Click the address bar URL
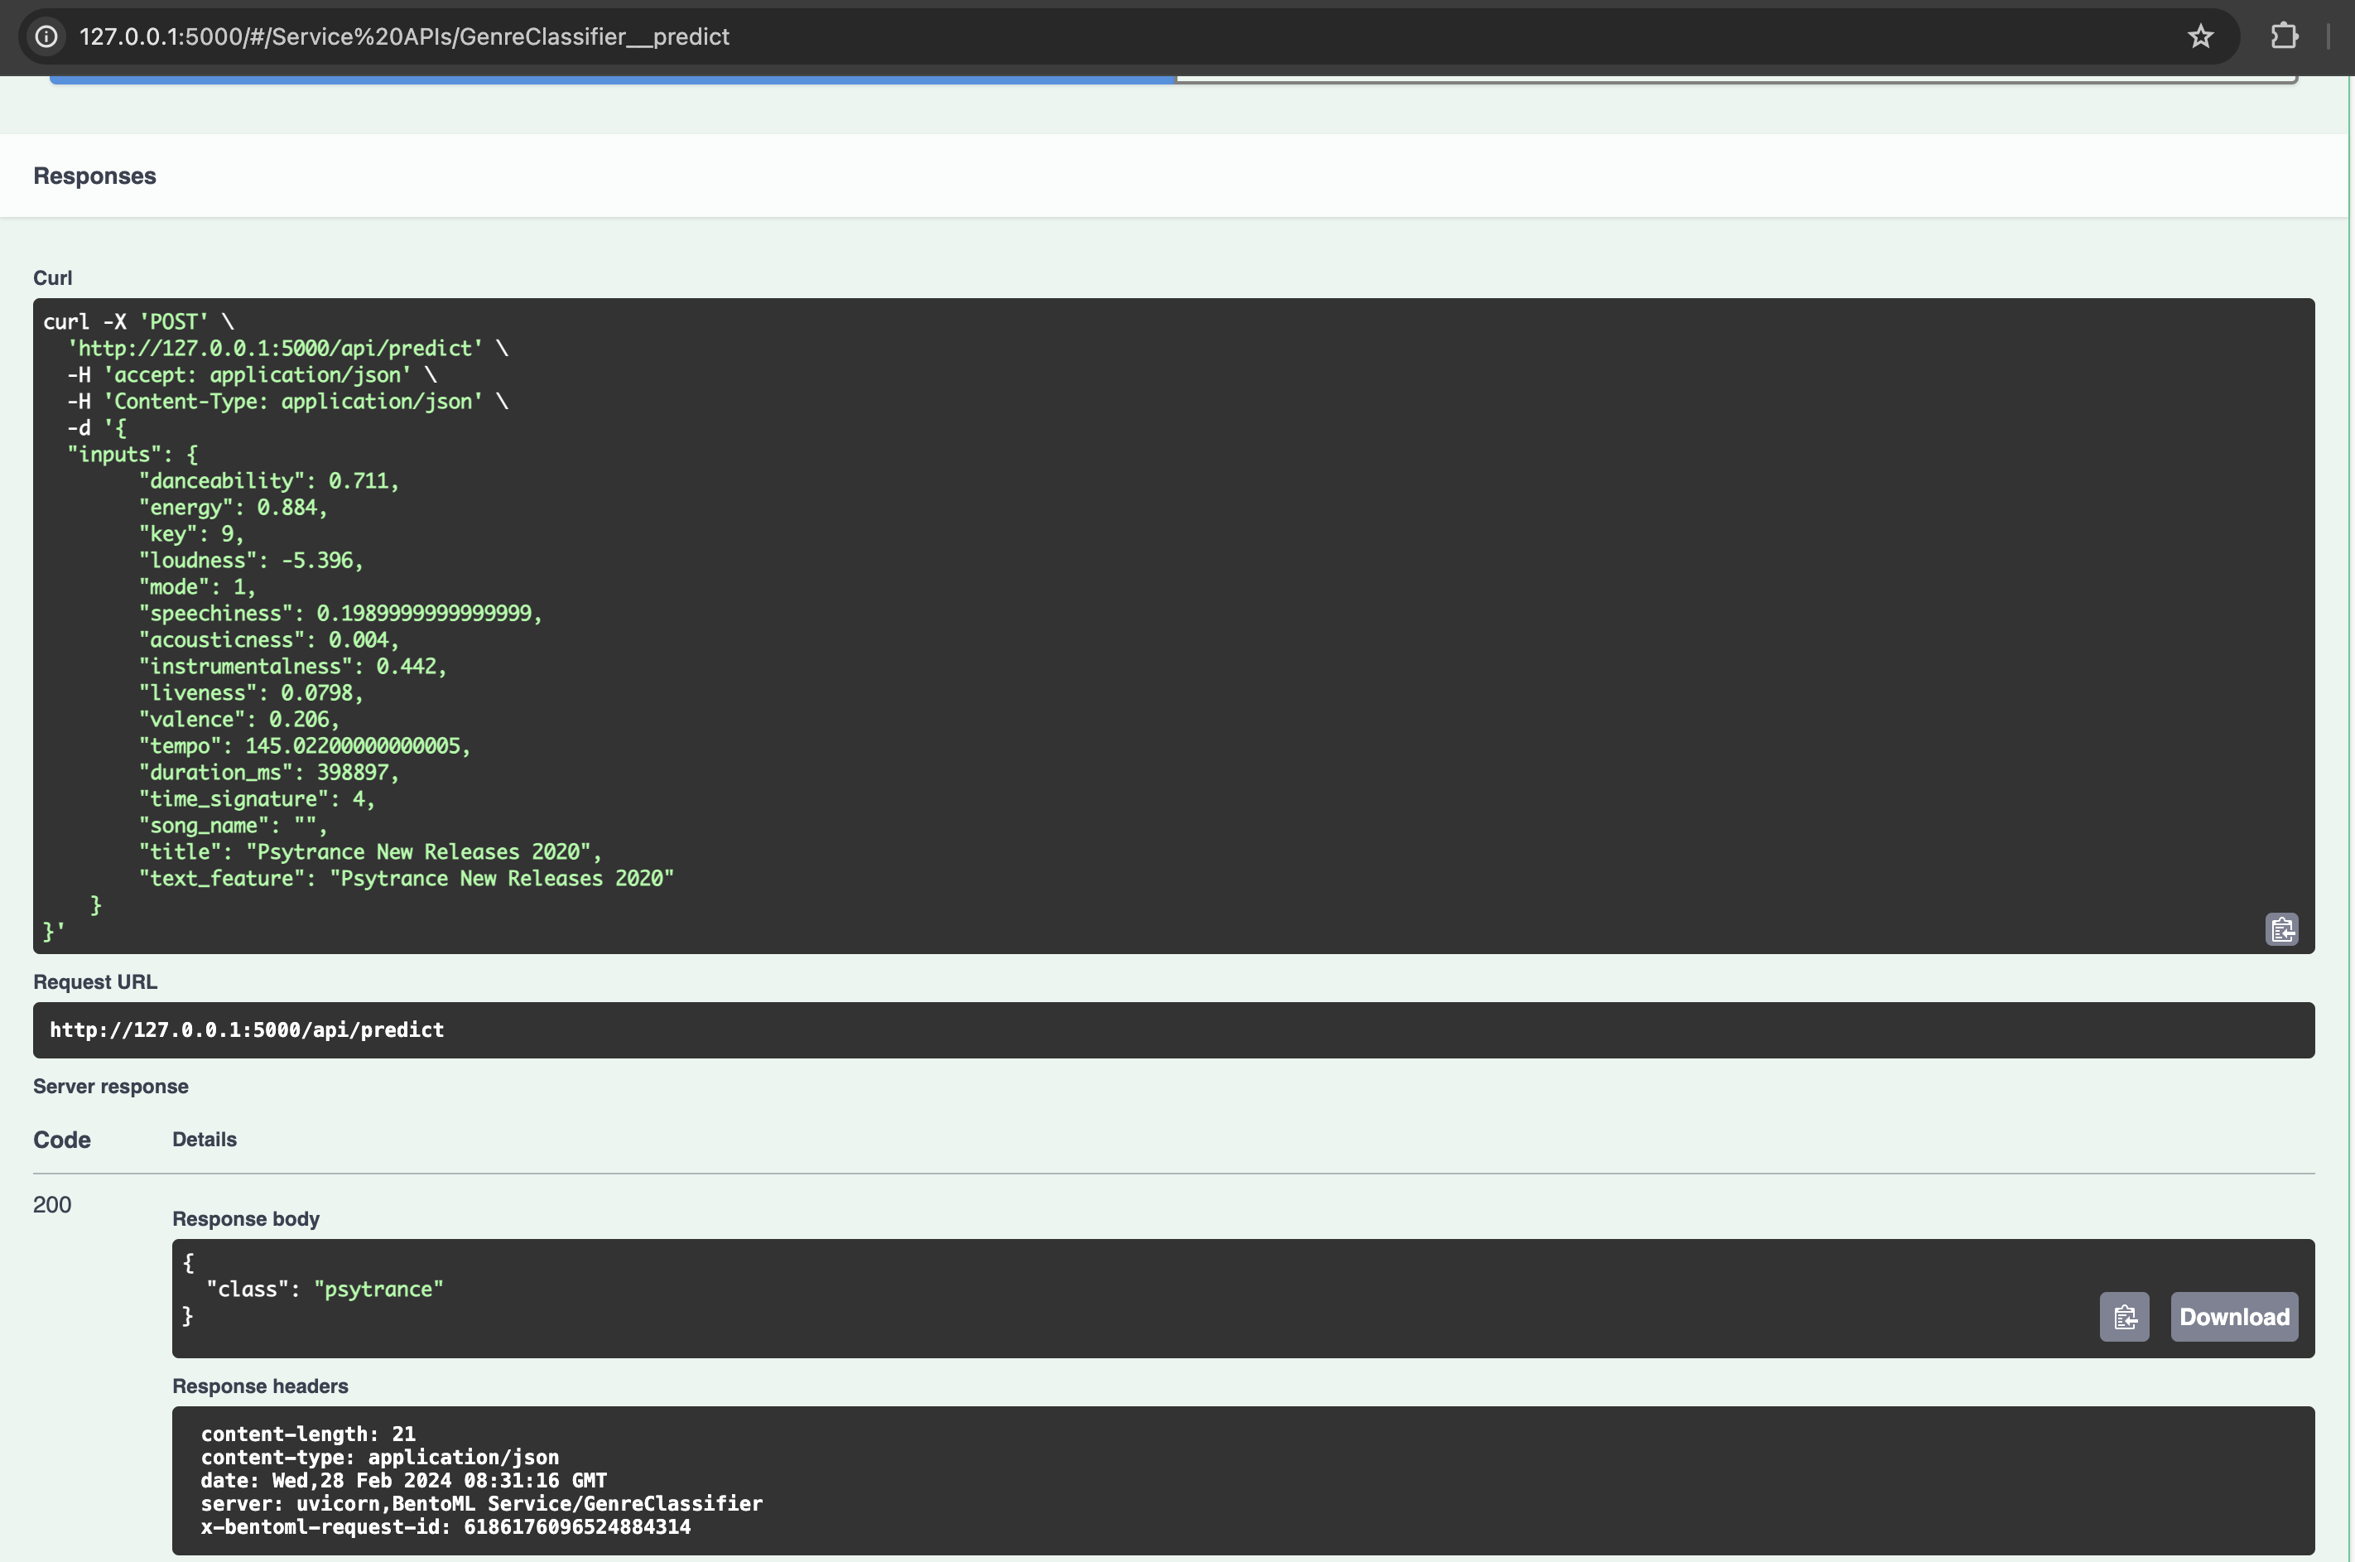 coord(404,37)
